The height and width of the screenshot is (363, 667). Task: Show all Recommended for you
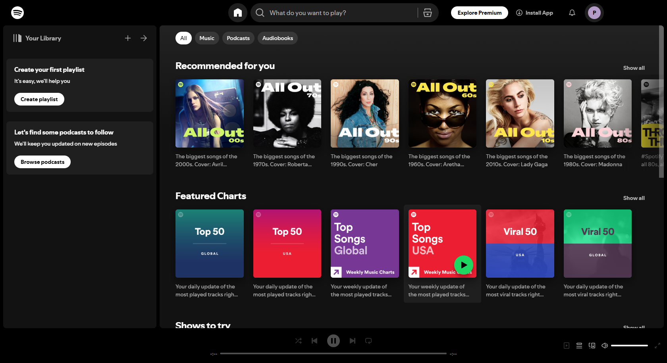pyautogui.click(x=634, y=68)
